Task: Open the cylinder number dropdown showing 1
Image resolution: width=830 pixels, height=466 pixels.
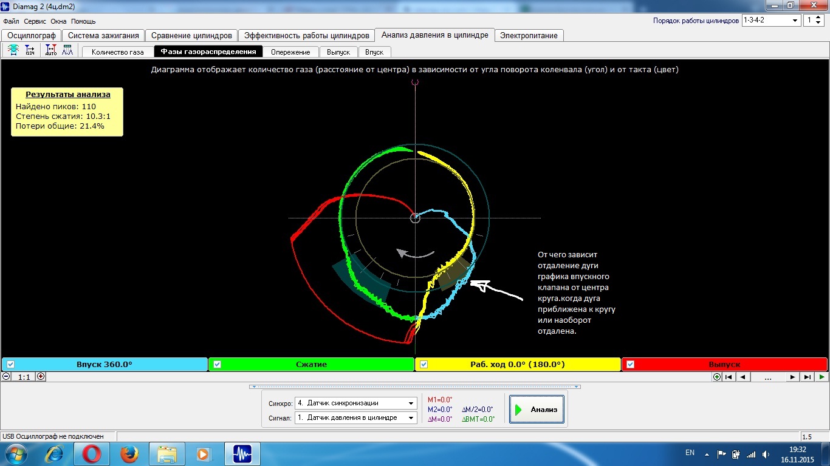Action: coord(814,20)
